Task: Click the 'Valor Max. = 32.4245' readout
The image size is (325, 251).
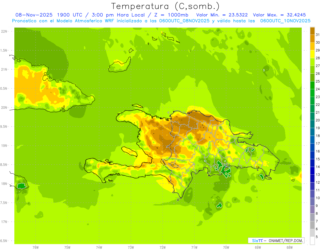Action: pos(279,15)
